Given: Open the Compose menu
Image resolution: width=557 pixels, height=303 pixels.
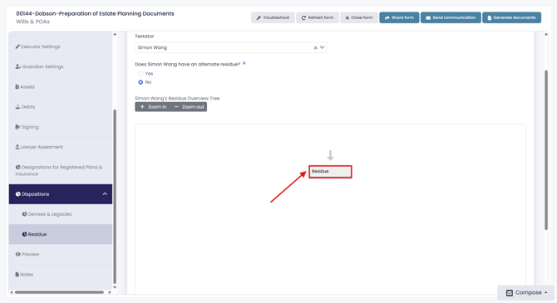Looking at the screenshot, I should point(525,293).
